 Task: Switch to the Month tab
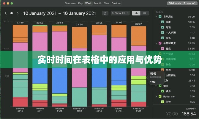tap(97, 3)
